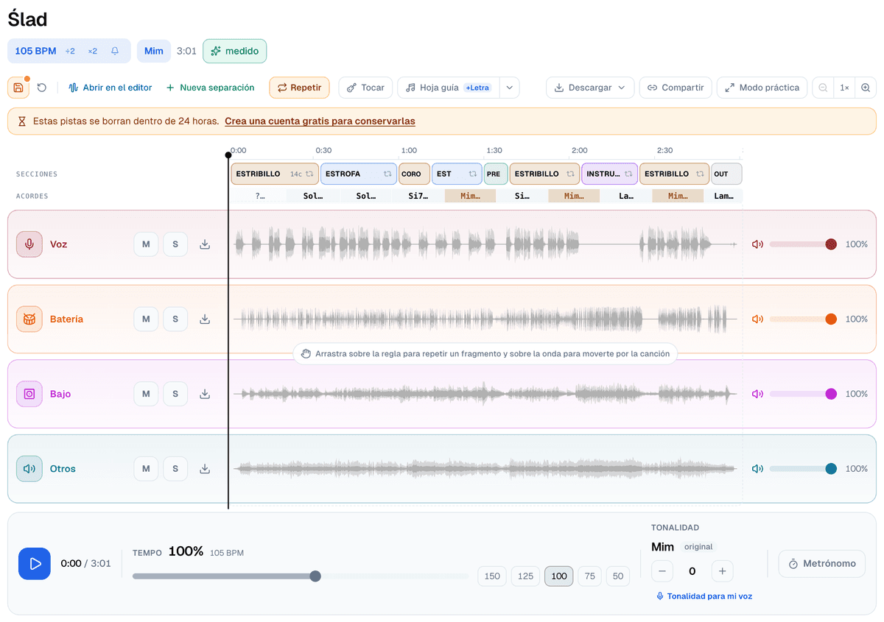The image size is (884, 622).
Task: Download the Bajo stem
Action: click(x=205, y=394)
